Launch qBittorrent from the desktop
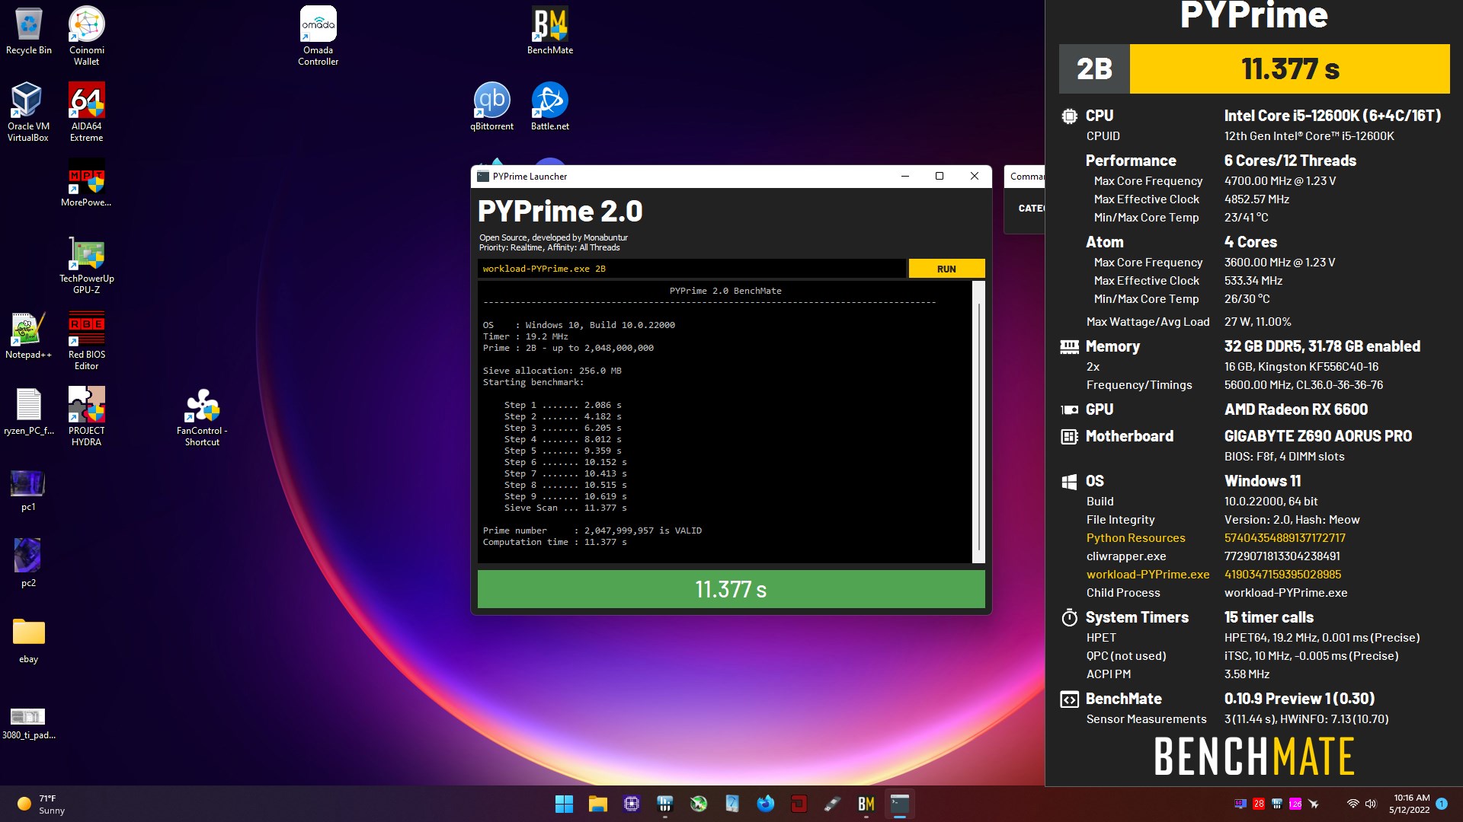Viewport: 1463px width, 822px height. [x=491, y=107]
